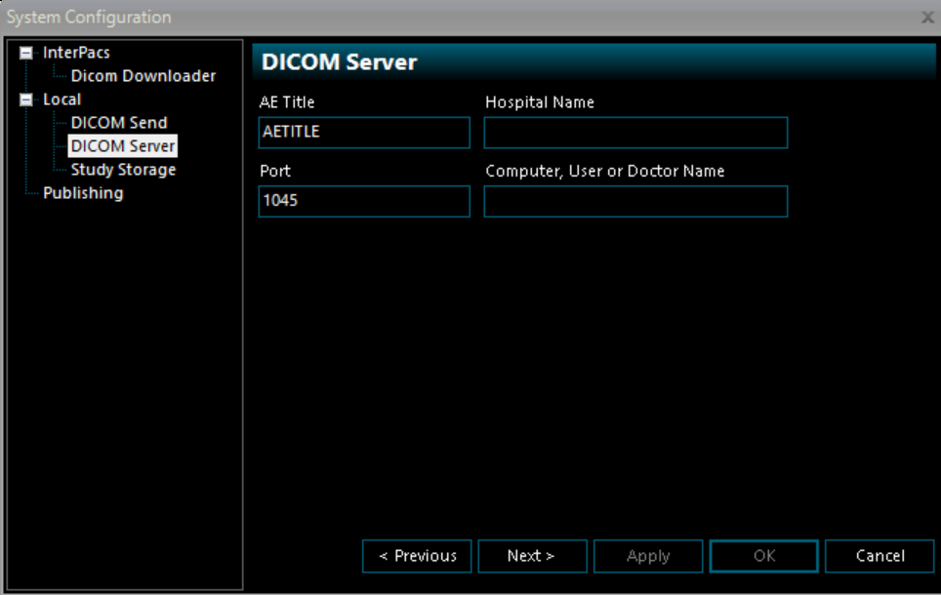Select the Local tree entry
The width and height of the screenshot is (941, 595).
61,99
